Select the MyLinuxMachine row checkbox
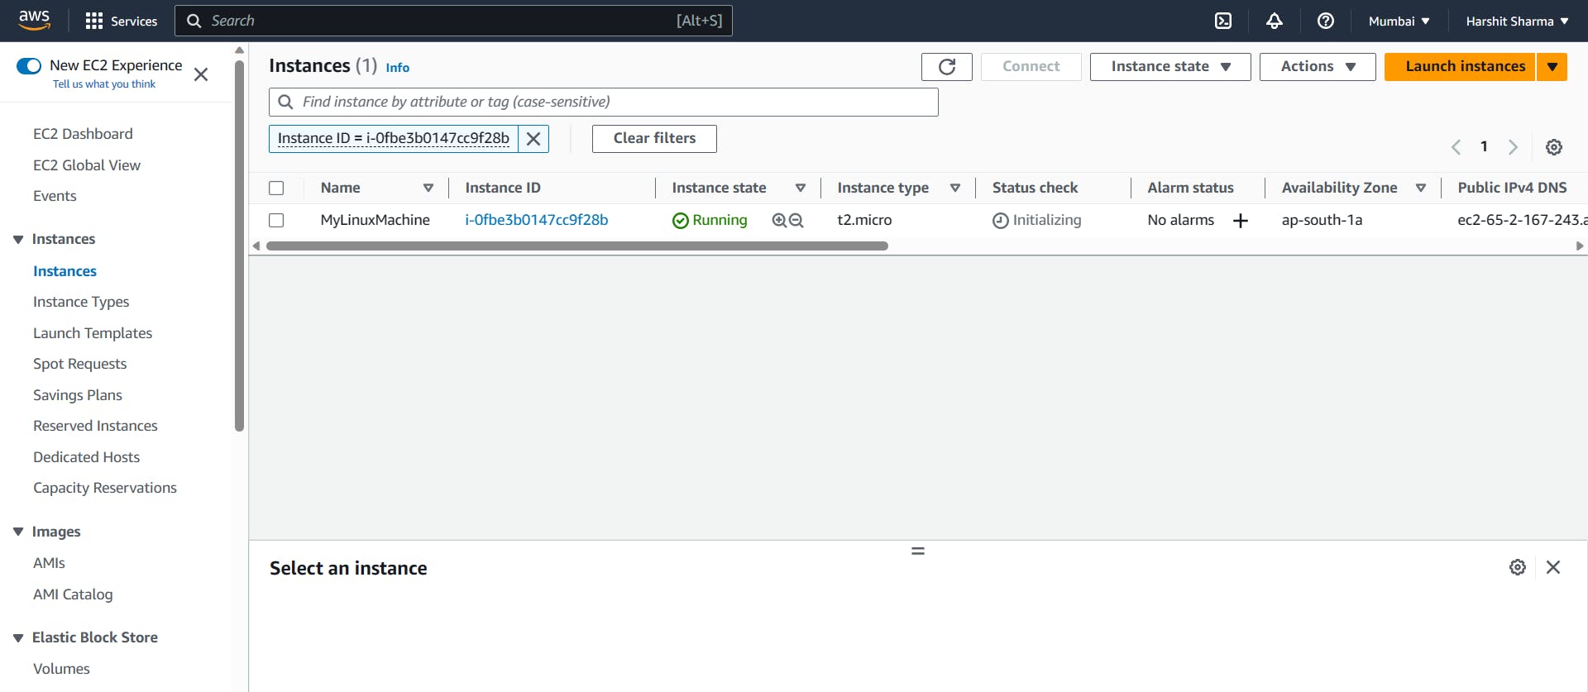 point(276,221)
